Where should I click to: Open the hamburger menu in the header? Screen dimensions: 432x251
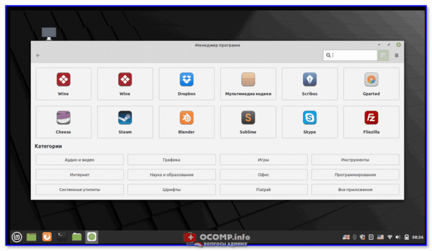tap(397, 55)
